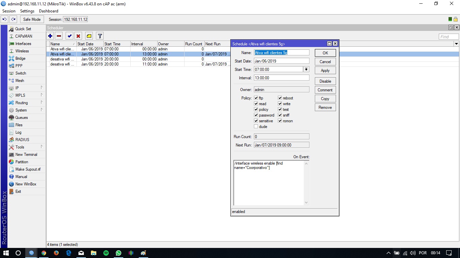Open PPP menu
This screenshot has width=460, height=258.
27,66
